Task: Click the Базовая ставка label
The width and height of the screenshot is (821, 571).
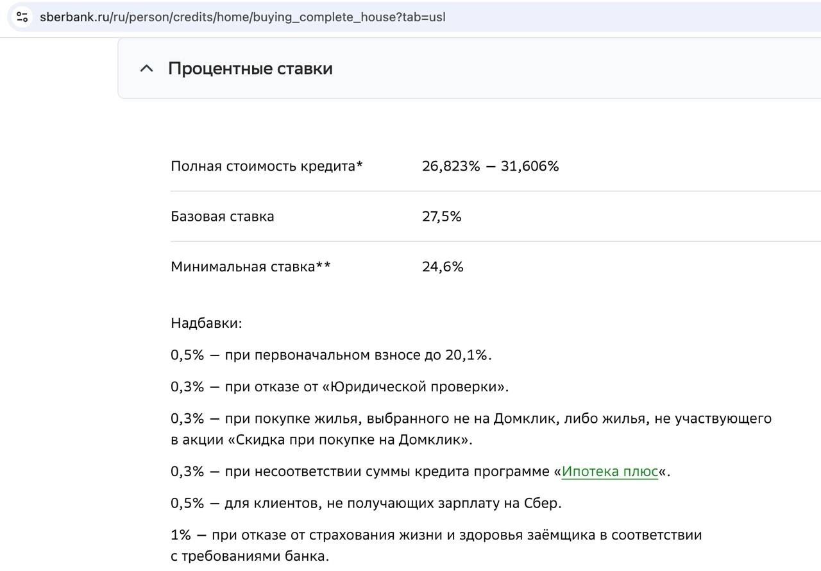Action: coord(222,216)
